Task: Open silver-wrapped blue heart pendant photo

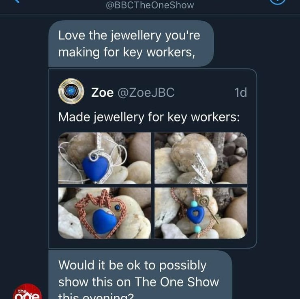Action: coord(105,158)
